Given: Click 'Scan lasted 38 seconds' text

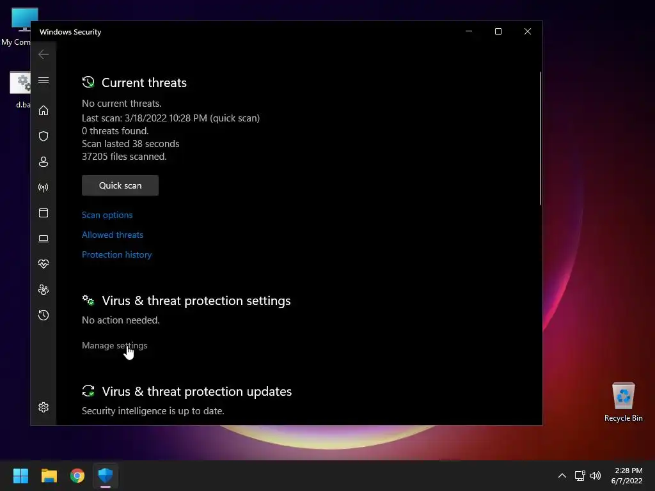Looking at the screenshot, I should pos(130,144).
